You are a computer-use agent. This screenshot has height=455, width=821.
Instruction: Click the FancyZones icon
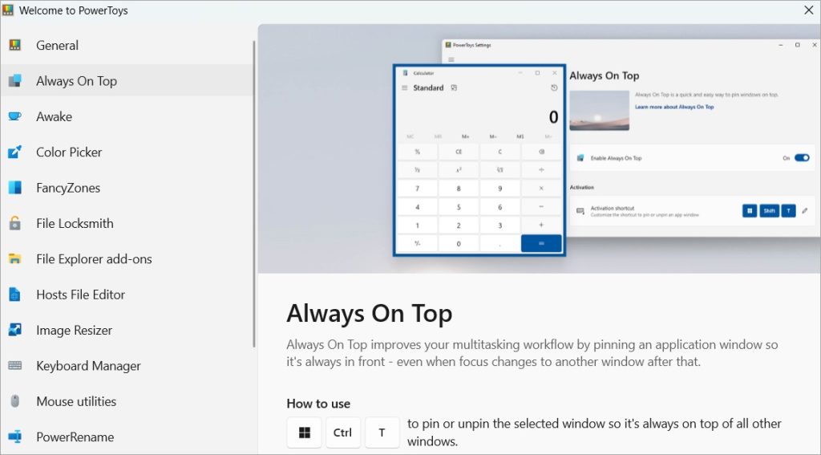[x=14, y=188]
